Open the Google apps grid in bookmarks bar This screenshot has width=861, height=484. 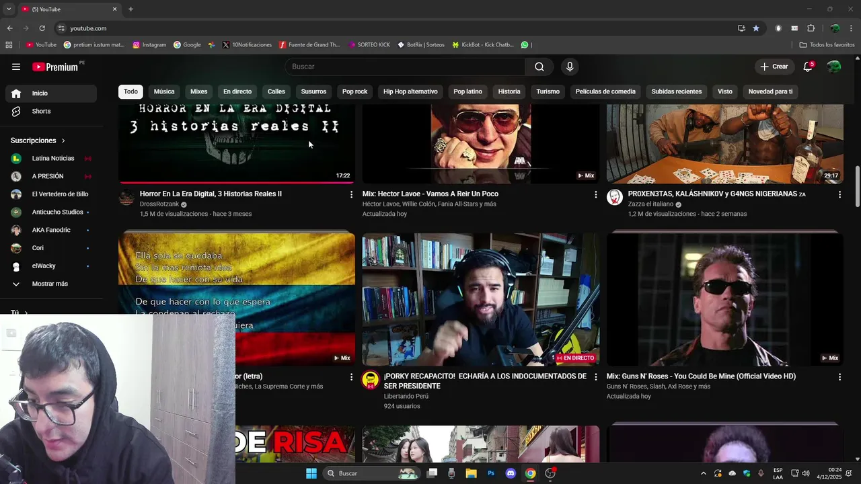(x=9, y=45)
